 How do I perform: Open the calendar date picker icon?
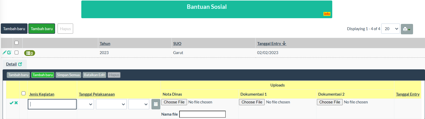(x=156, y=104)
